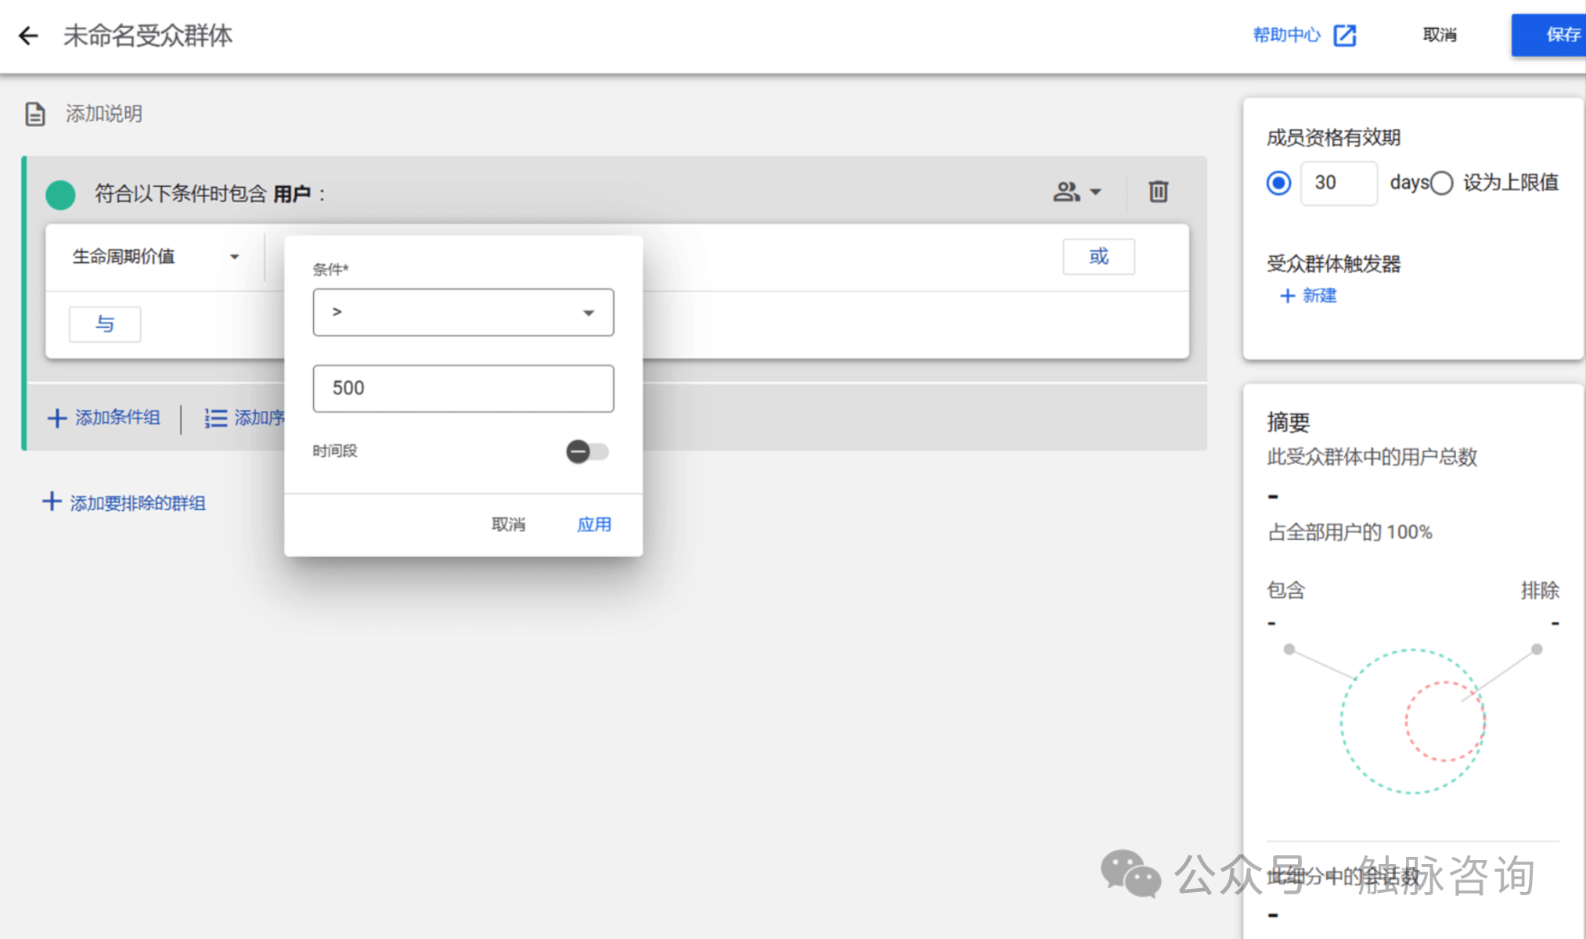Click the 摘要 heading text

click(1288, 423)
